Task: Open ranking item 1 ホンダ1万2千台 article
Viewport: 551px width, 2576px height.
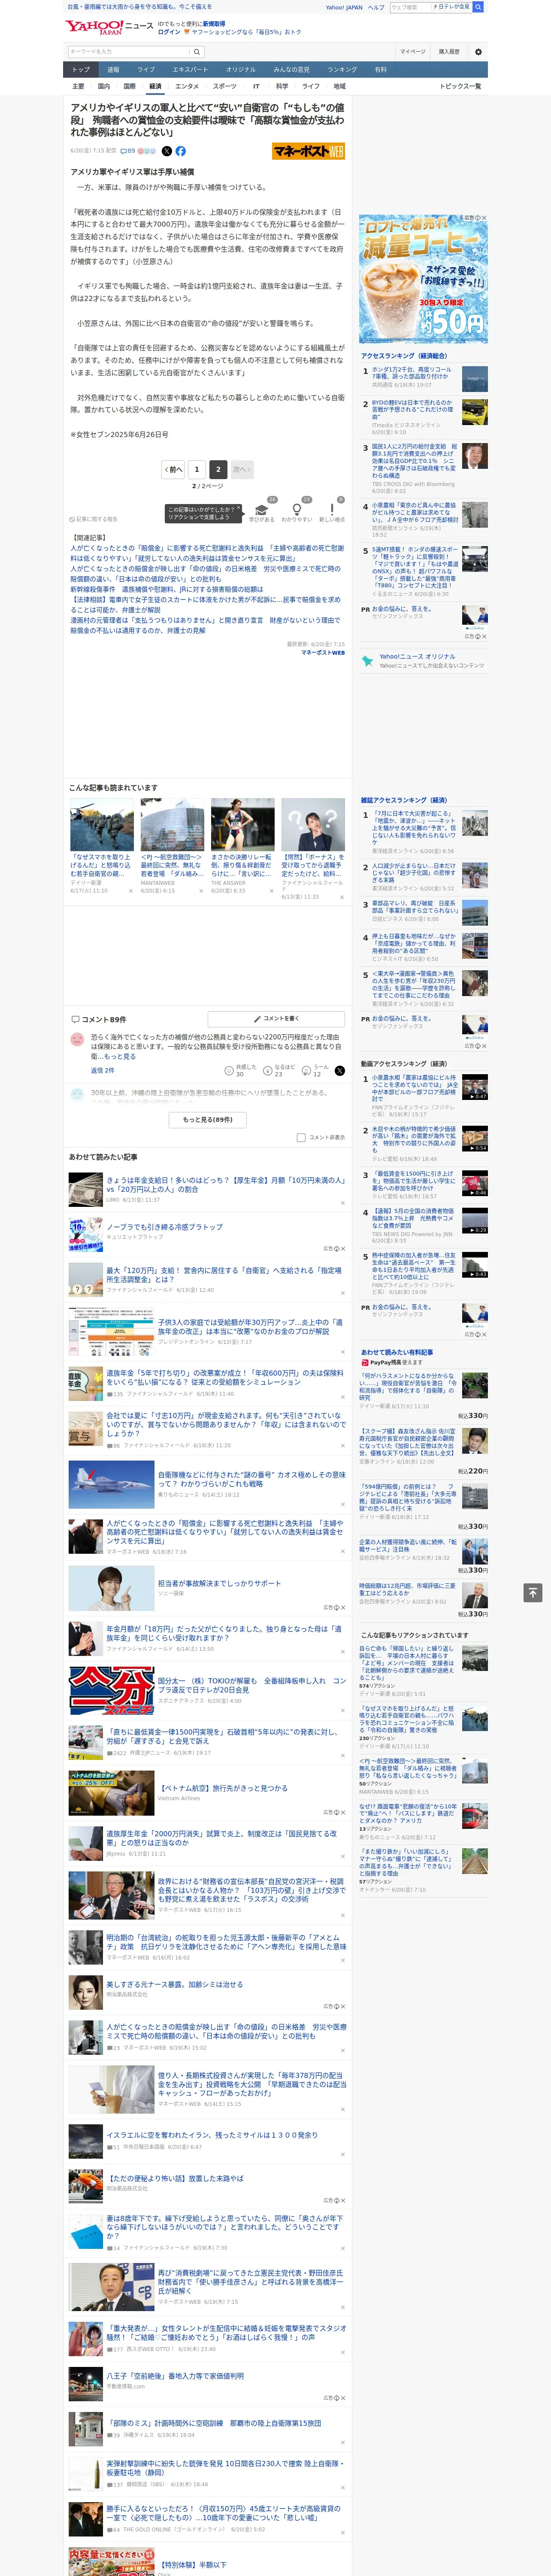Action: [x=412, y=373]
